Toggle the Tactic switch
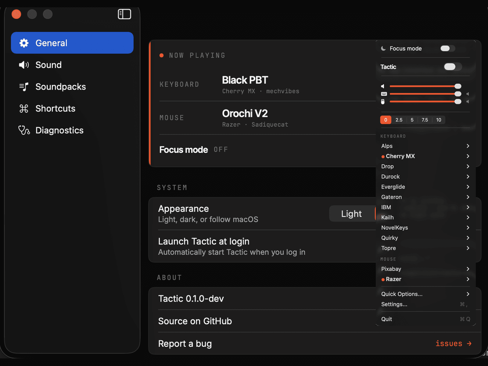 (x=453, y=67)
